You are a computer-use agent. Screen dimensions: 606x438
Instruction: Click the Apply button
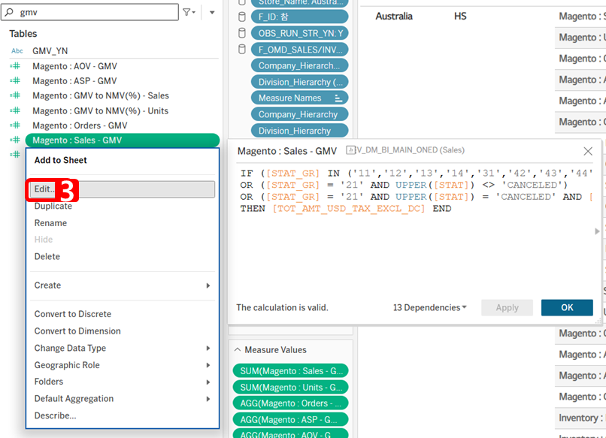click(507, 307)
